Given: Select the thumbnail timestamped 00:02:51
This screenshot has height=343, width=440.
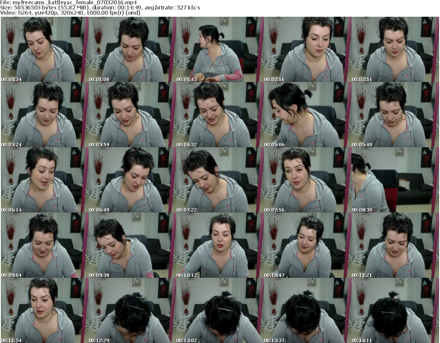Looking at the screenshot, I should [394, 50].
